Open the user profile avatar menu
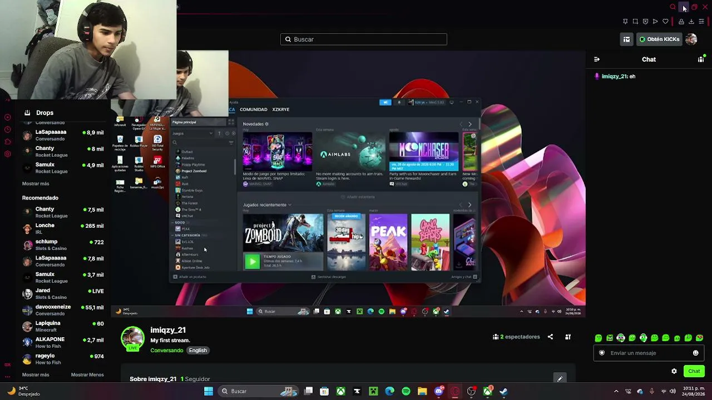This screenshot has width=712, height=400. 691,39
